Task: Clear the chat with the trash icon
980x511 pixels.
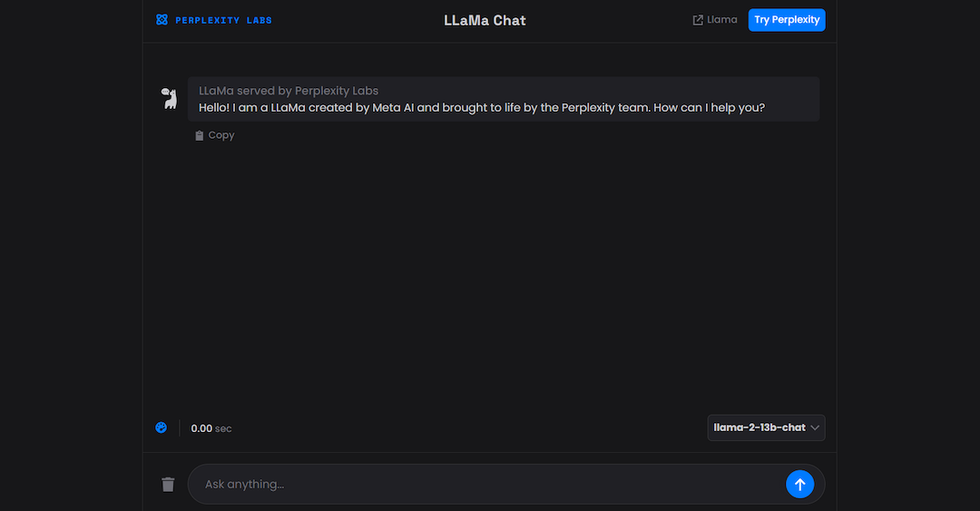Action: pyautogui.click(x=168, y=484)
